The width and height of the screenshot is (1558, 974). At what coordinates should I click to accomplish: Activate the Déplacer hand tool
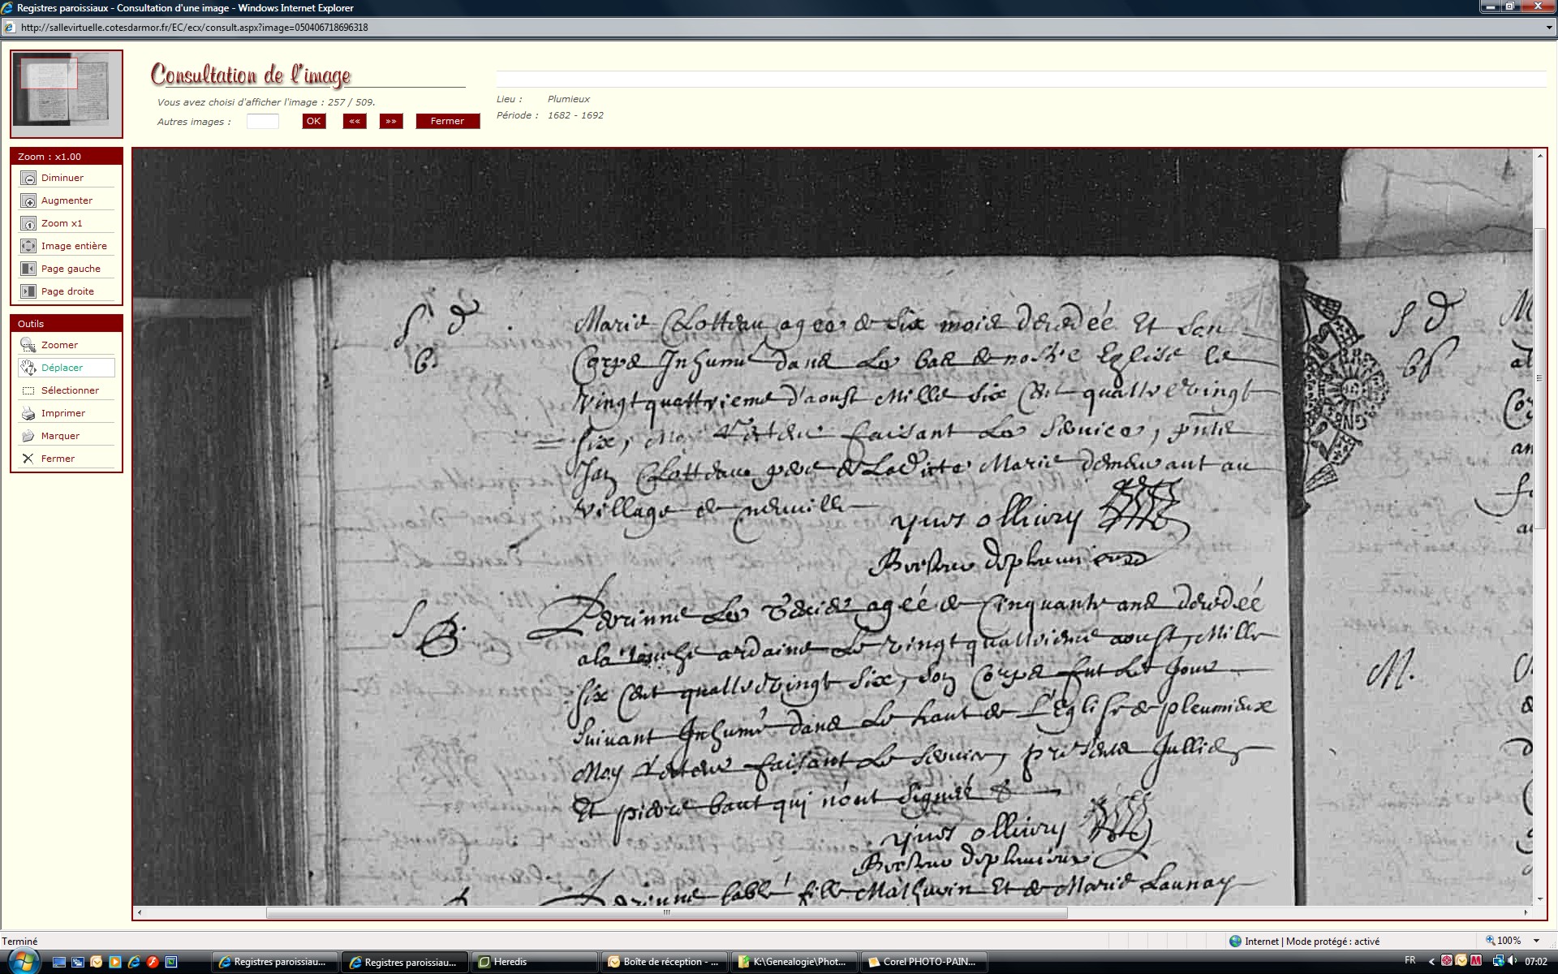coord(28,368)
